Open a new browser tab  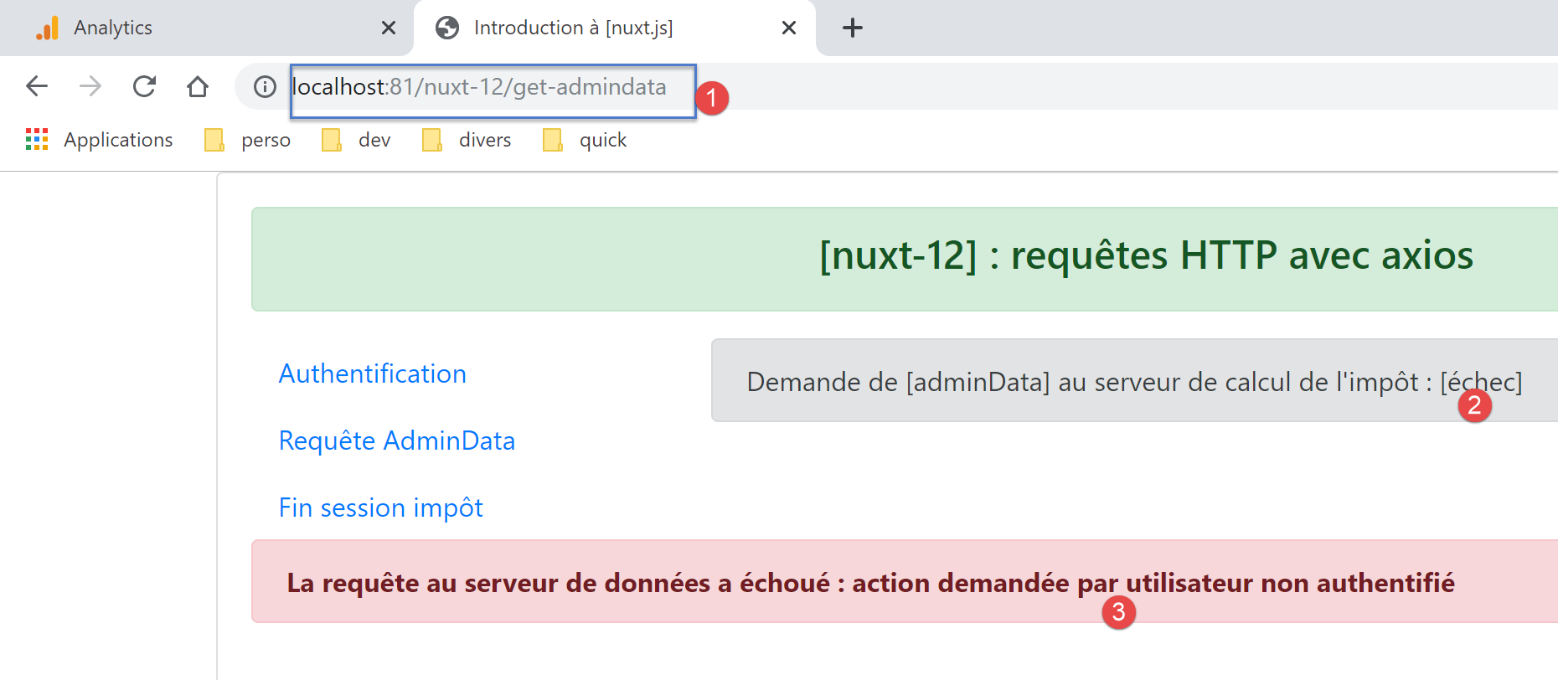(x=852, y=28)
